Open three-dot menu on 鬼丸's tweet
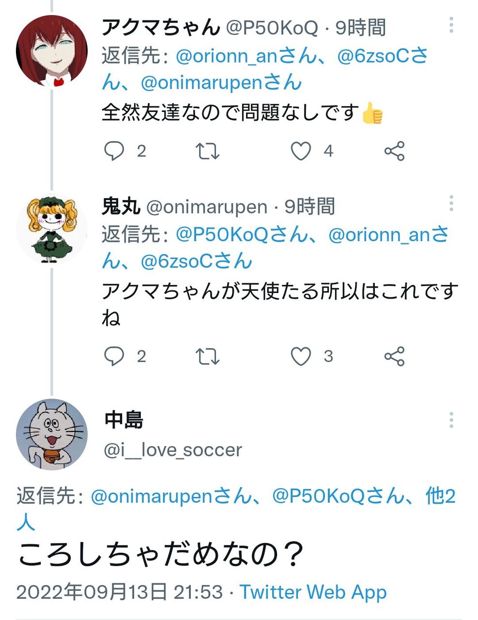The height and width of the screenshot is (620, 478). point(451,203)
